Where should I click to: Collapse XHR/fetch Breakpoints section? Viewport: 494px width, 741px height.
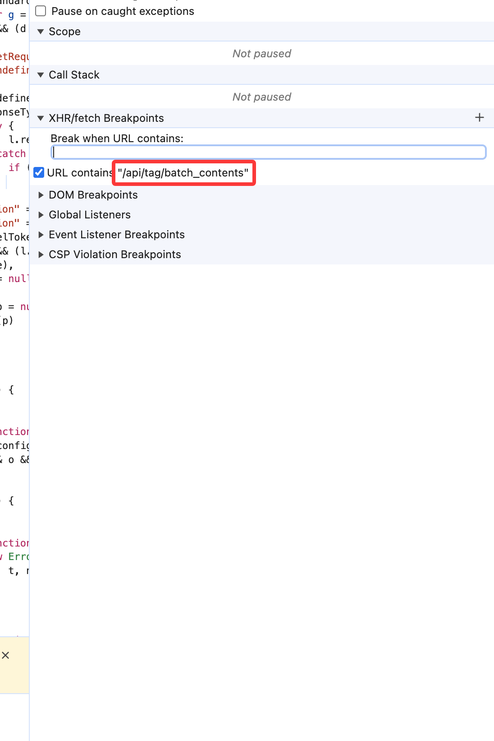point(41,118)
